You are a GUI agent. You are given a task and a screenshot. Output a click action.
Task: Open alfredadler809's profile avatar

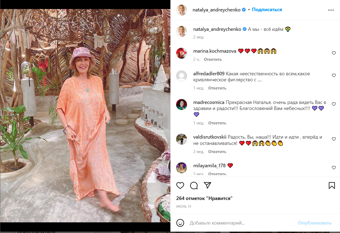click(182, 76)
